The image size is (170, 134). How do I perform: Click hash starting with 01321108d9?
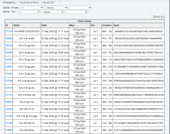[139, 130]
